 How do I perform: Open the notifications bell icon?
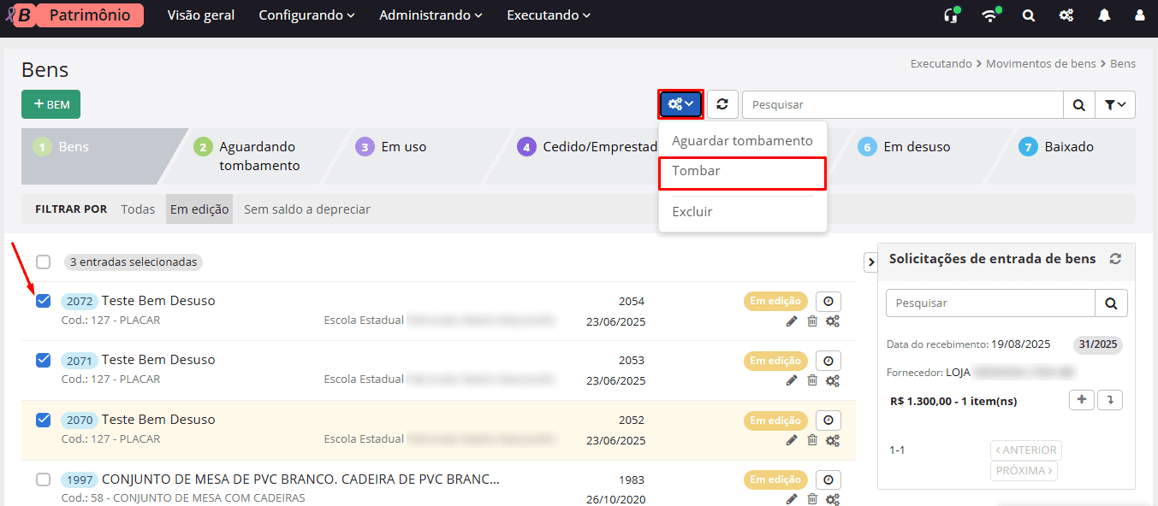[1103, 15]
